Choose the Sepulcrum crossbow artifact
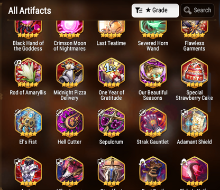This screenshot has height=190, width=220. [112, 122]
